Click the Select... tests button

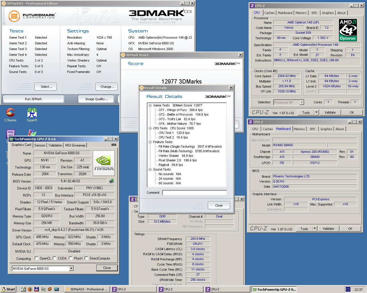click(46, 87)
